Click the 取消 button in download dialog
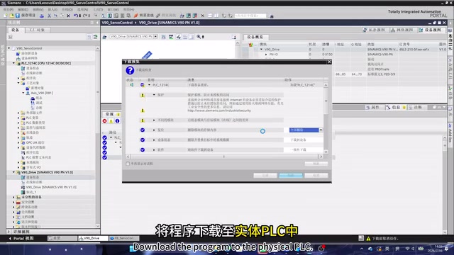 [316, 176]
